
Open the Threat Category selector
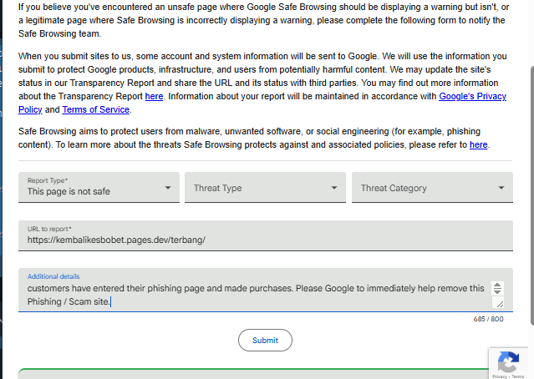pyautogui.click(x=432, y=188)
